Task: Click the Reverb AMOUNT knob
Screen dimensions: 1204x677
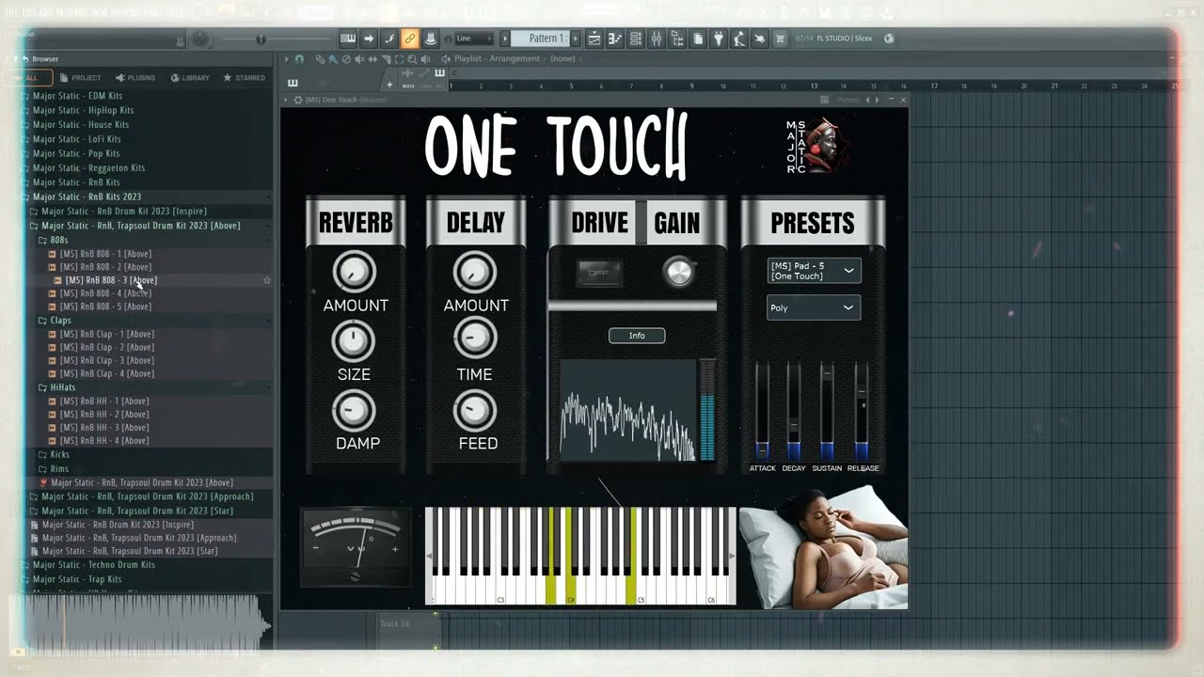Action: point(354,273)
